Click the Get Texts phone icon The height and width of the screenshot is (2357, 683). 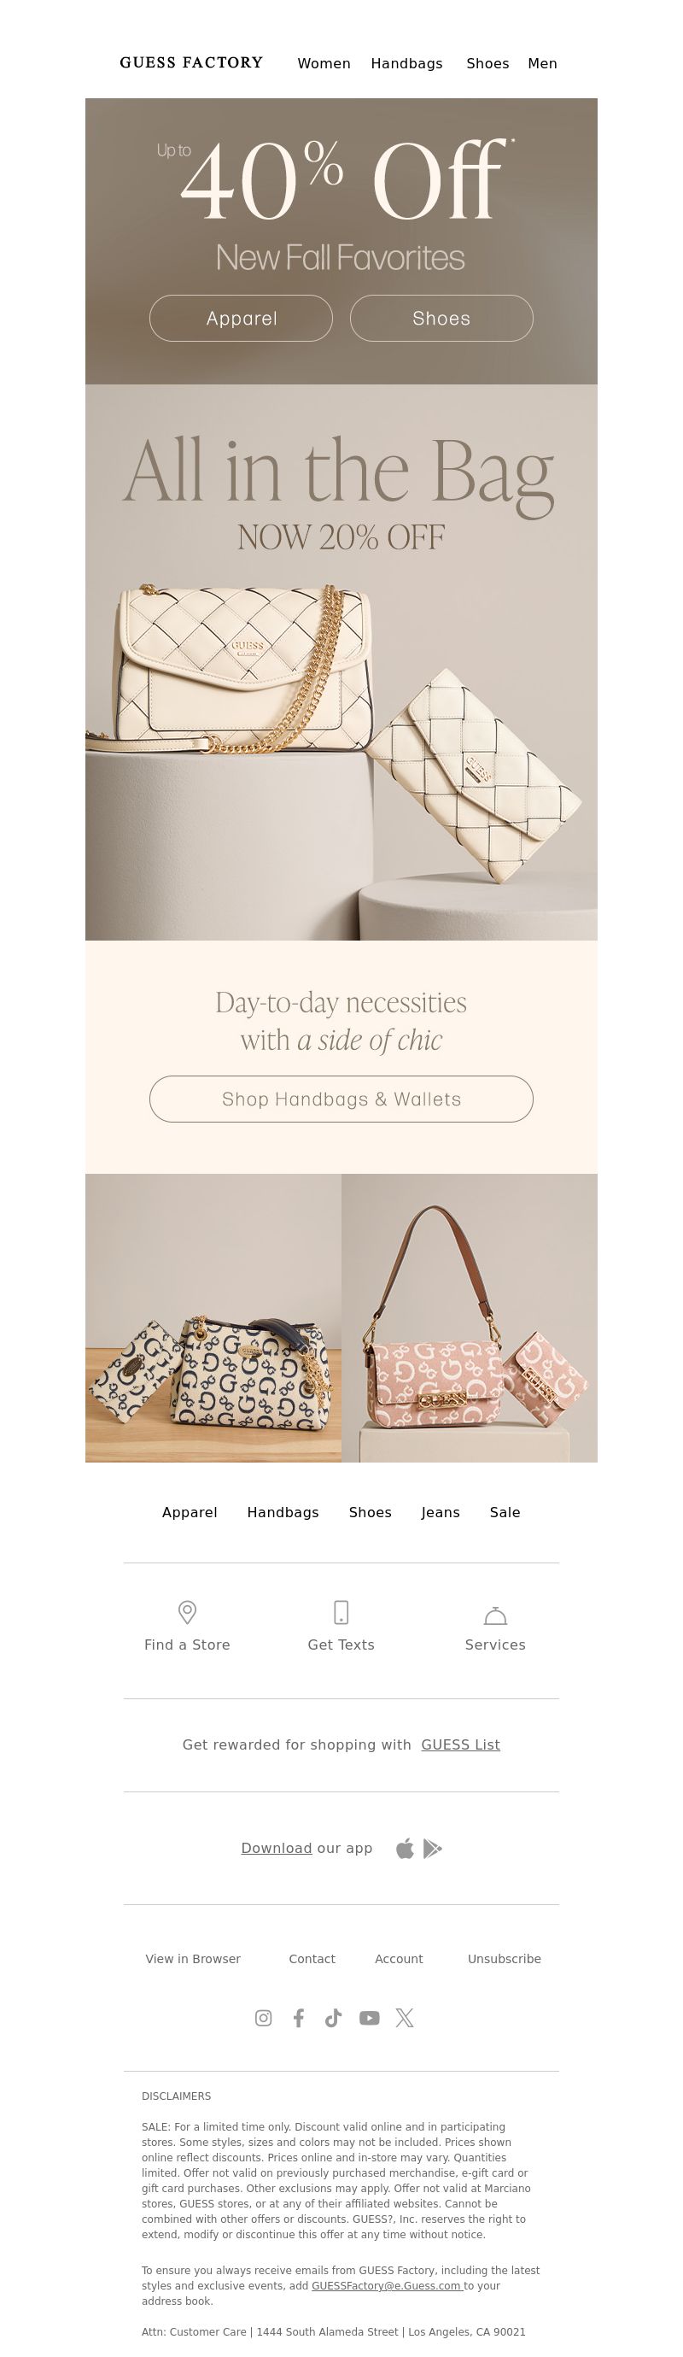click(x=341, y=1611)
